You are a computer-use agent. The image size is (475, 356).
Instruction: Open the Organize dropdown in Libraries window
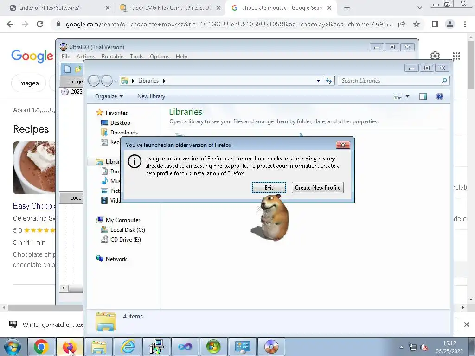point(109,96)
